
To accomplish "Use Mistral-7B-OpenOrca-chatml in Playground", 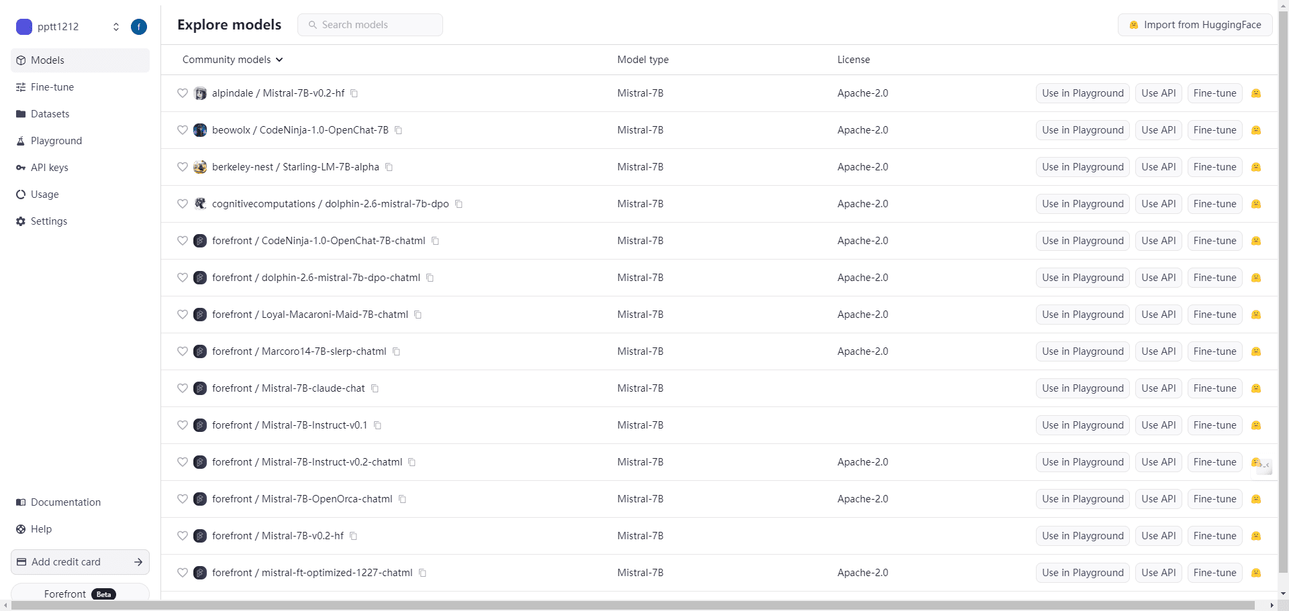I will (x=1083, y=499).
